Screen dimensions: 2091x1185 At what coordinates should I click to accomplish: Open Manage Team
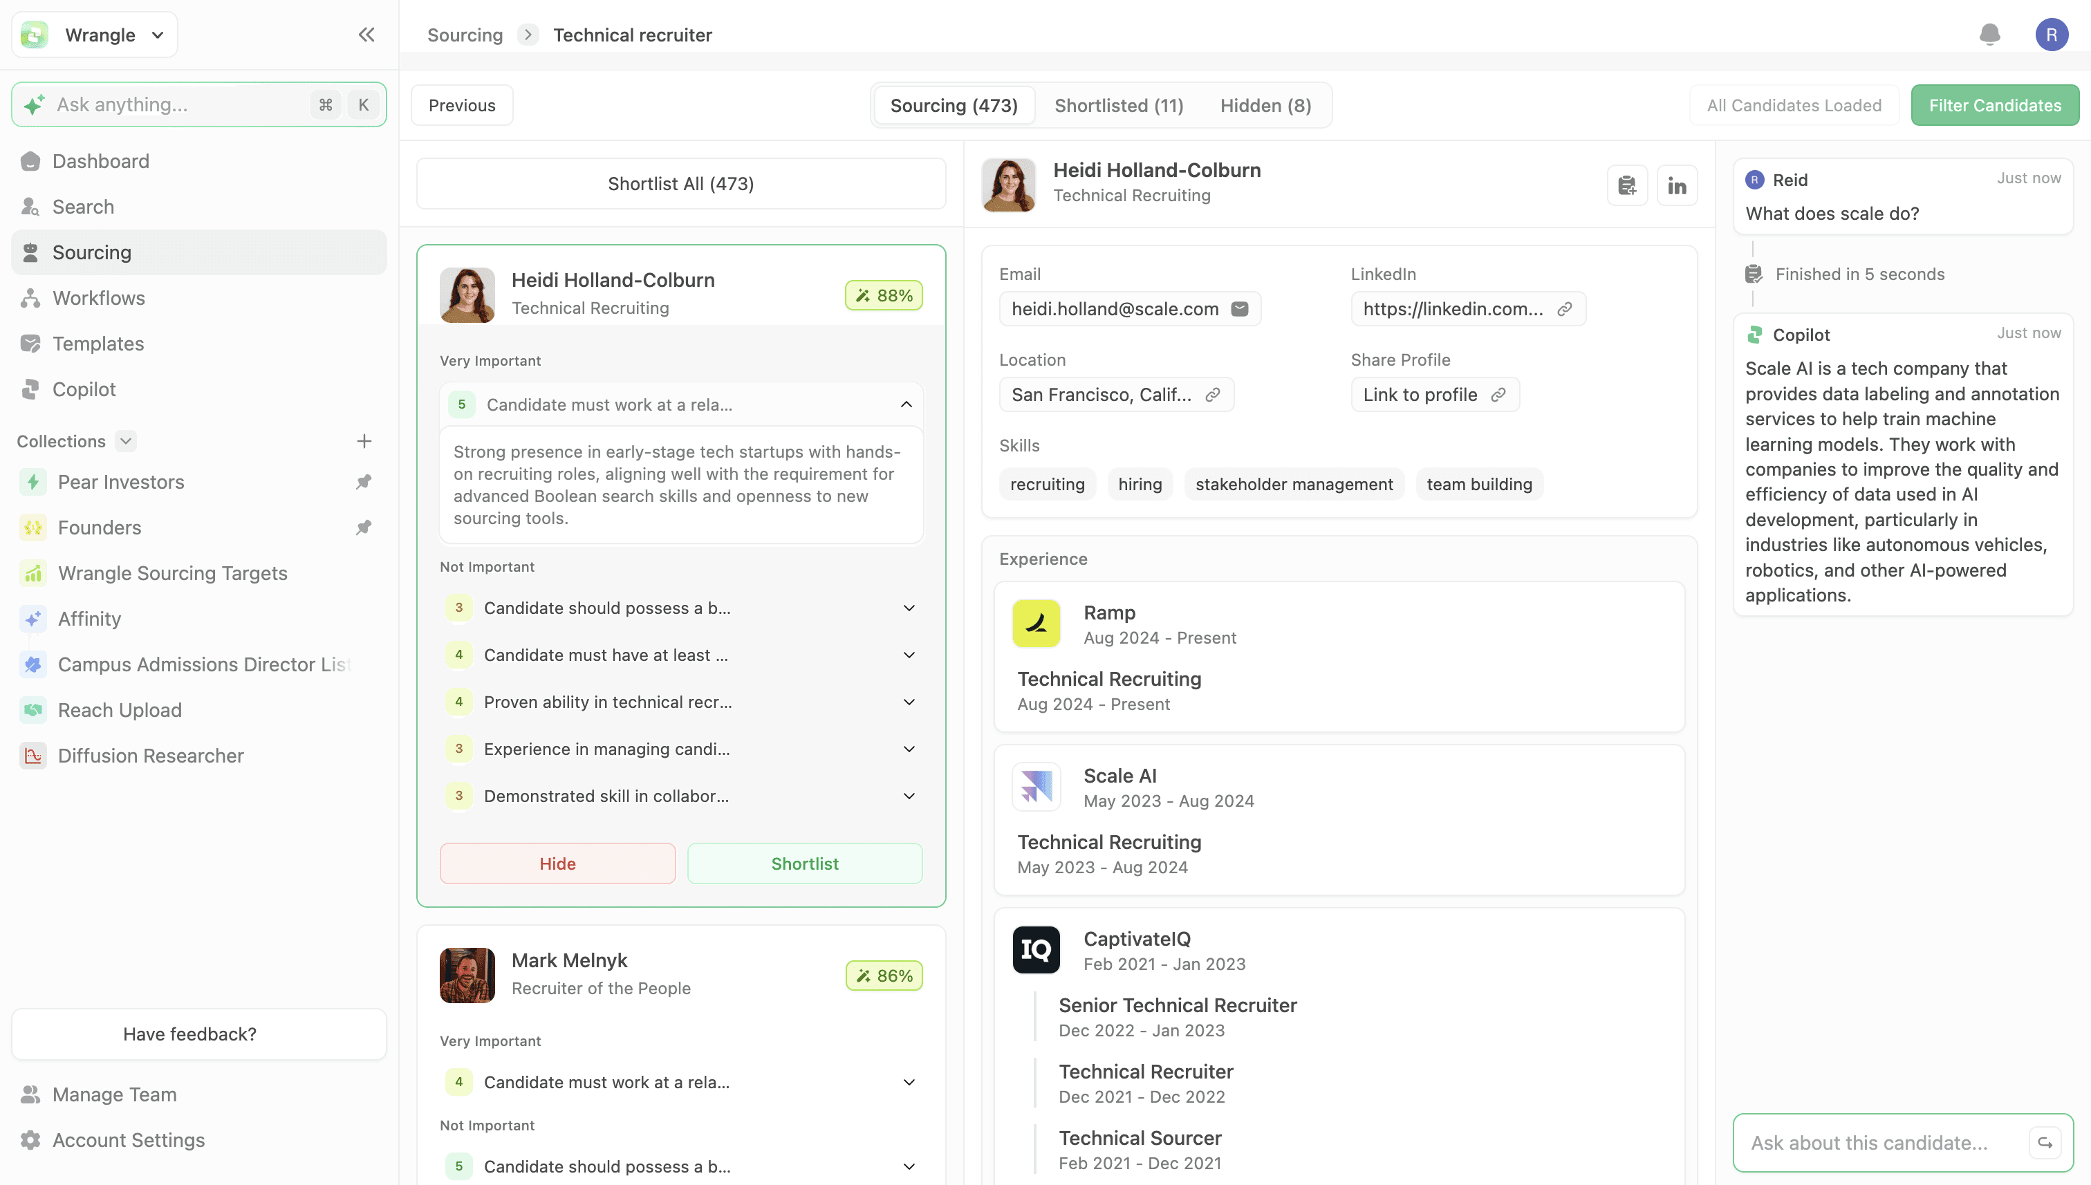[x=198, y=1094]
